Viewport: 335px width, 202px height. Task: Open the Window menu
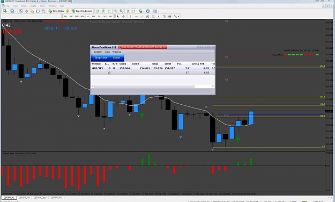pyautogui.click(x=52, y=6)
